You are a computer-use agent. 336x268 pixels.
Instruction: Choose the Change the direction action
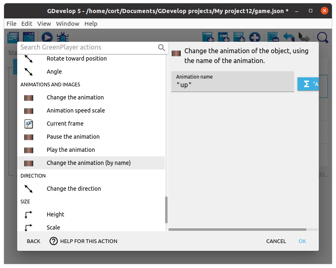91,189
